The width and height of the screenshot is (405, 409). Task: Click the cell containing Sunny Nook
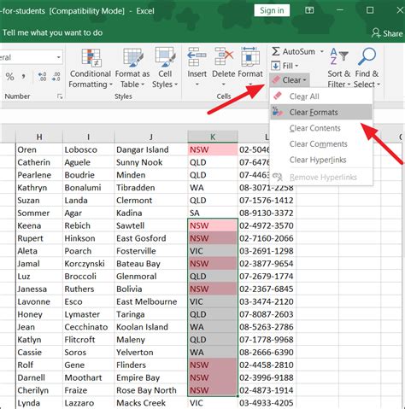[x=151, y=162]
